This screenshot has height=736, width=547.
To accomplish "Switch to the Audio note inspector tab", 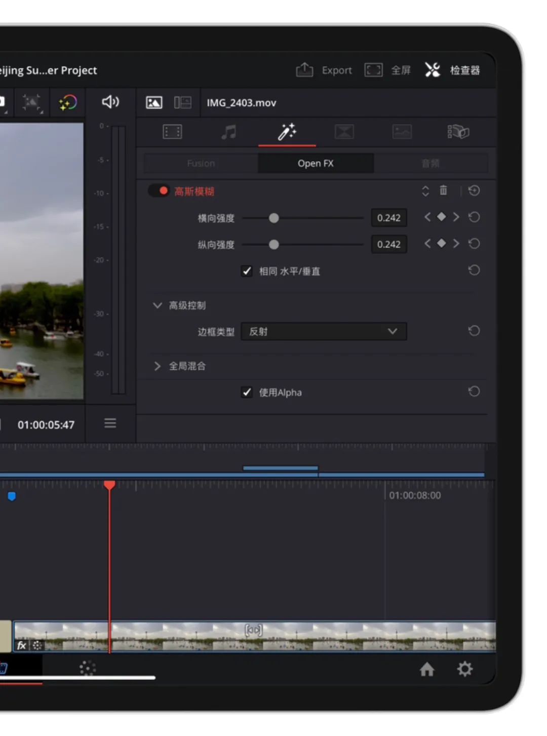I will point(229,132).
